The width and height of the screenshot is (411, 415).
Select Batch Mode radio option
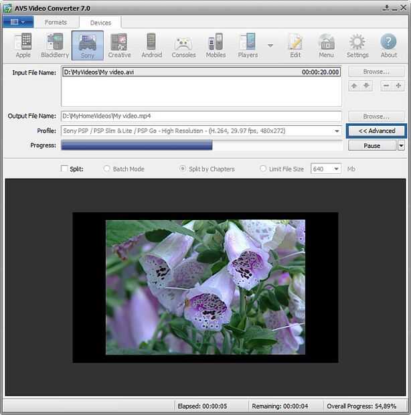(x=106, y=169)
